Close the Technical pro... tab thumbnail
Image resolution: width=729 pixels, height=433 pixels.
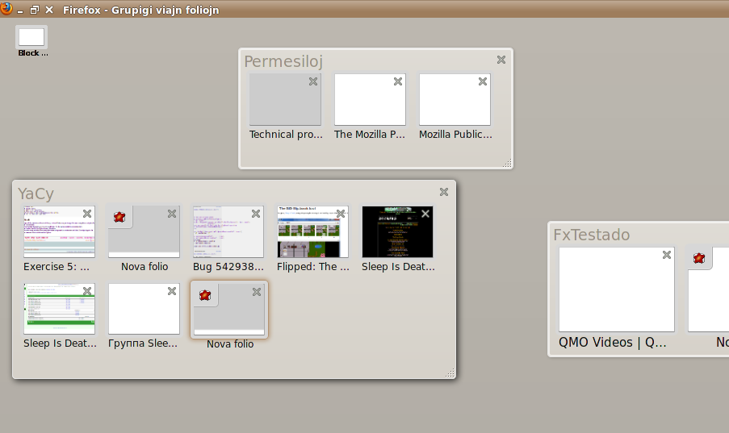coord(313,81)
